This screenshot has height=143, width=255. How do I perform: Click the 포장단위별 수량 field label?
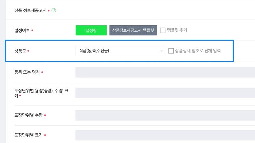tap(28, 115)
